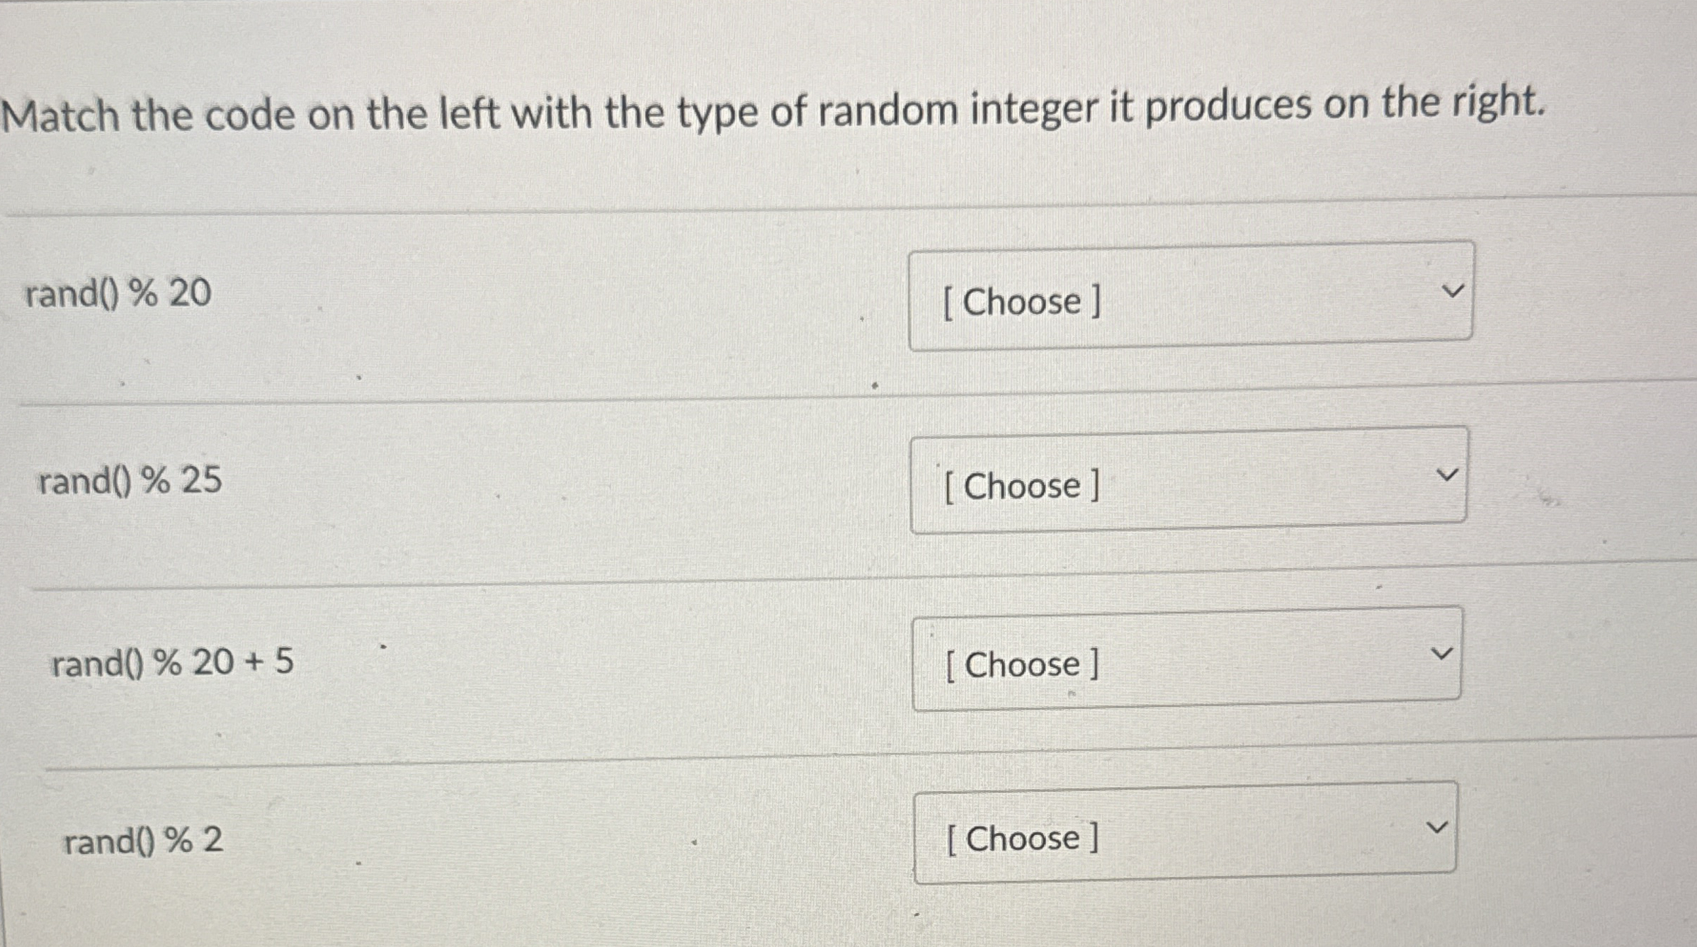Select the [Choose] text in the last dropdown
Image resolution: width=1697 pixels, height=947 pixels.
tap(1023, 839)
